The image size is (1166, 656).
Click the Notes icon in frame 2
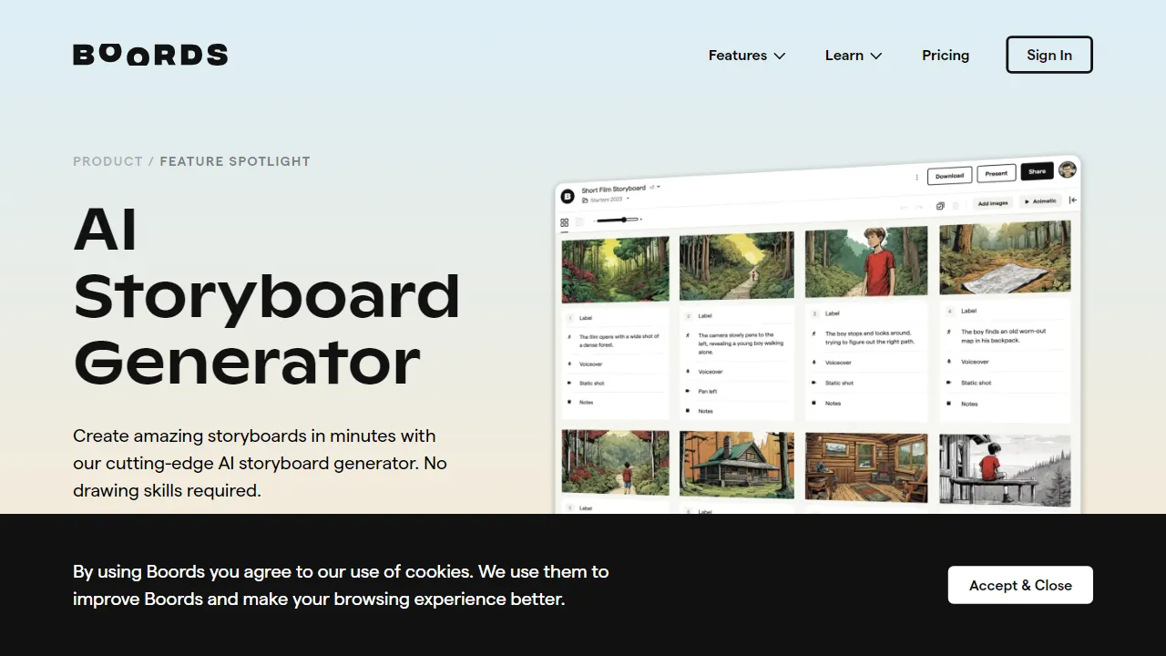tap(688, 411)
